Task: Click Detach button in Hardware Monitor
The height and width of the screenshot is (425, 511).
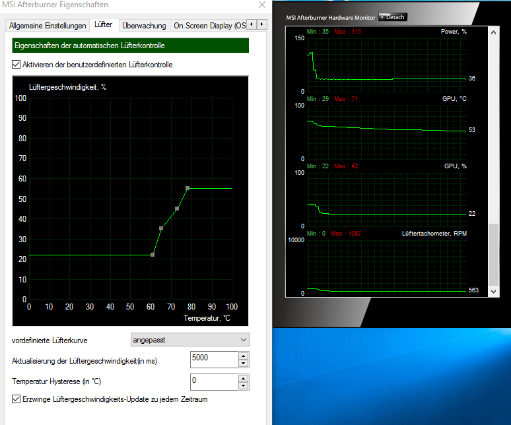Action: point(393,17)
